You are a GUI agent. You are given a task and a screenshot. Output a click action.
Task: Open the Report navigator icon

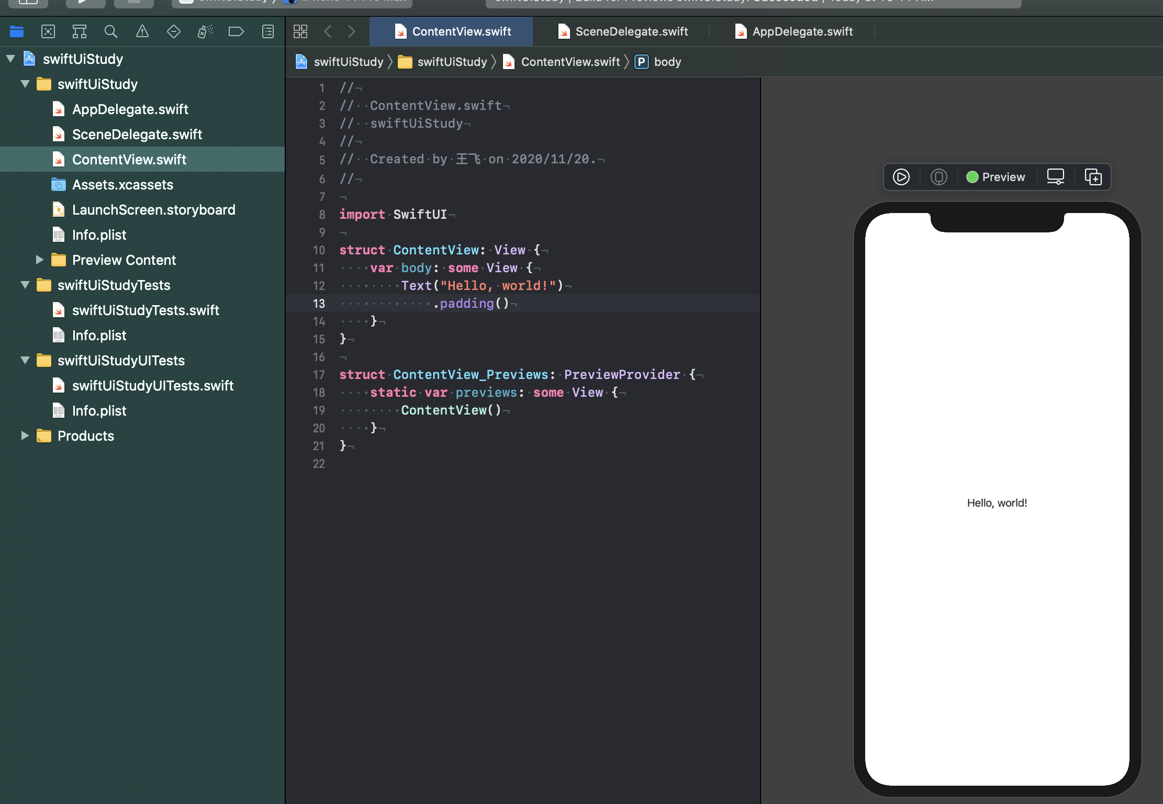click(268, 31)
